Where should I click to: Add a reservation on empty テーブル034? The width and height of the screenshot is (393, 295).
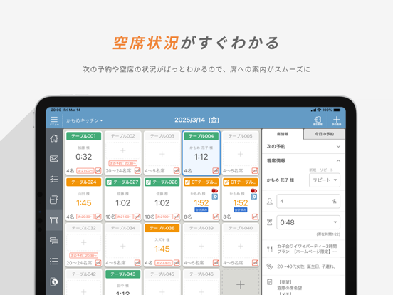coord(122,246)
